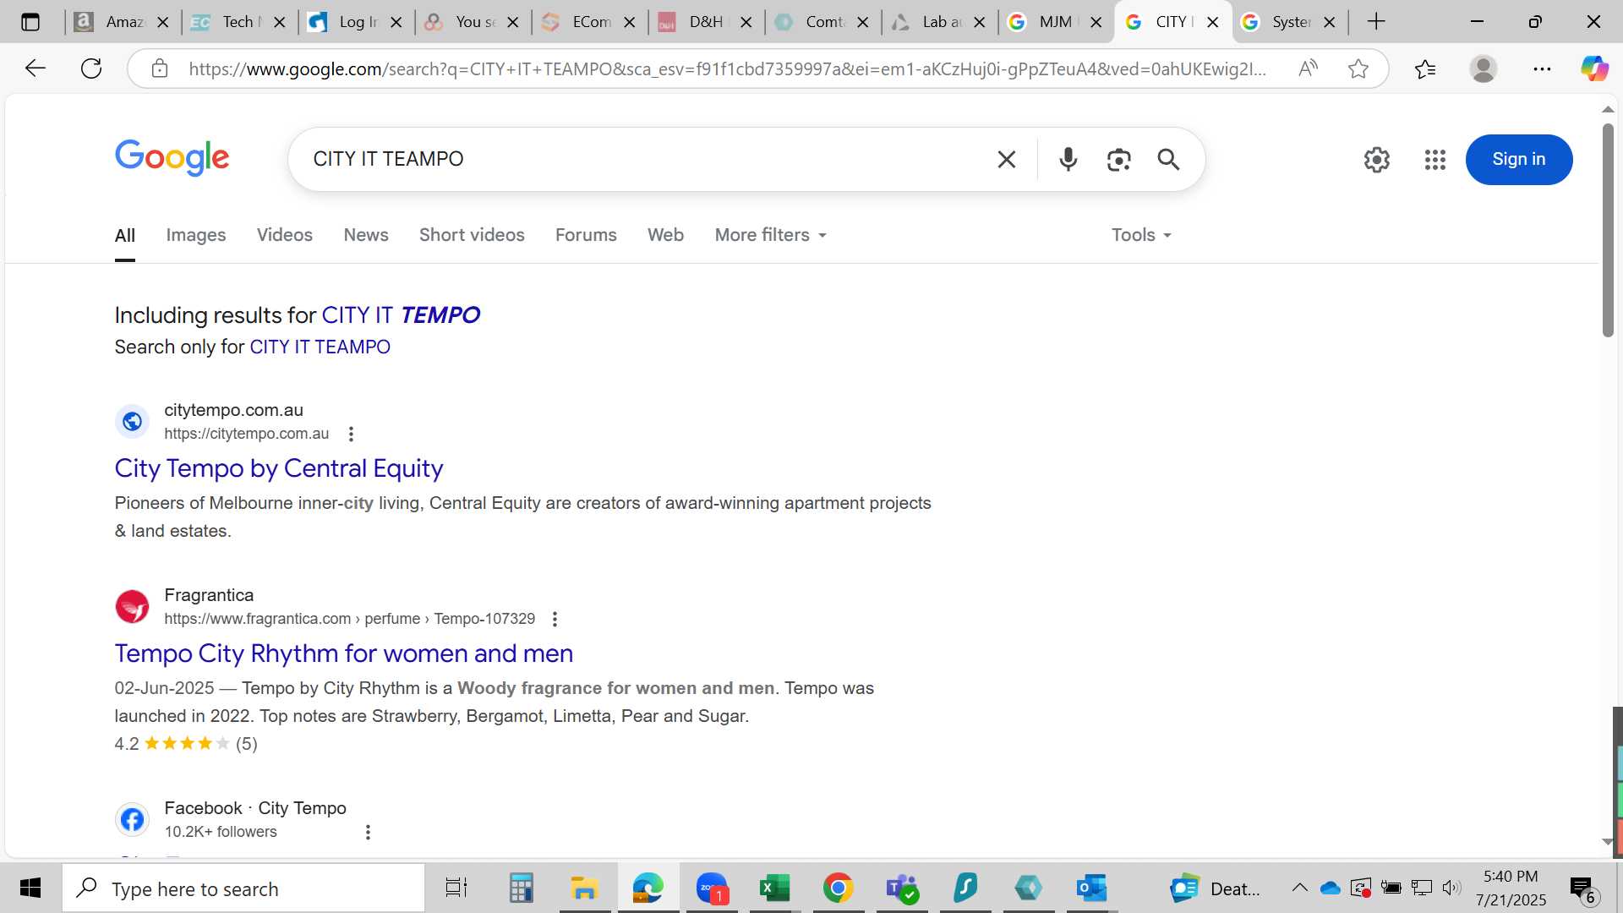Search only for CITY IT TEAMPO

(320, 347)
